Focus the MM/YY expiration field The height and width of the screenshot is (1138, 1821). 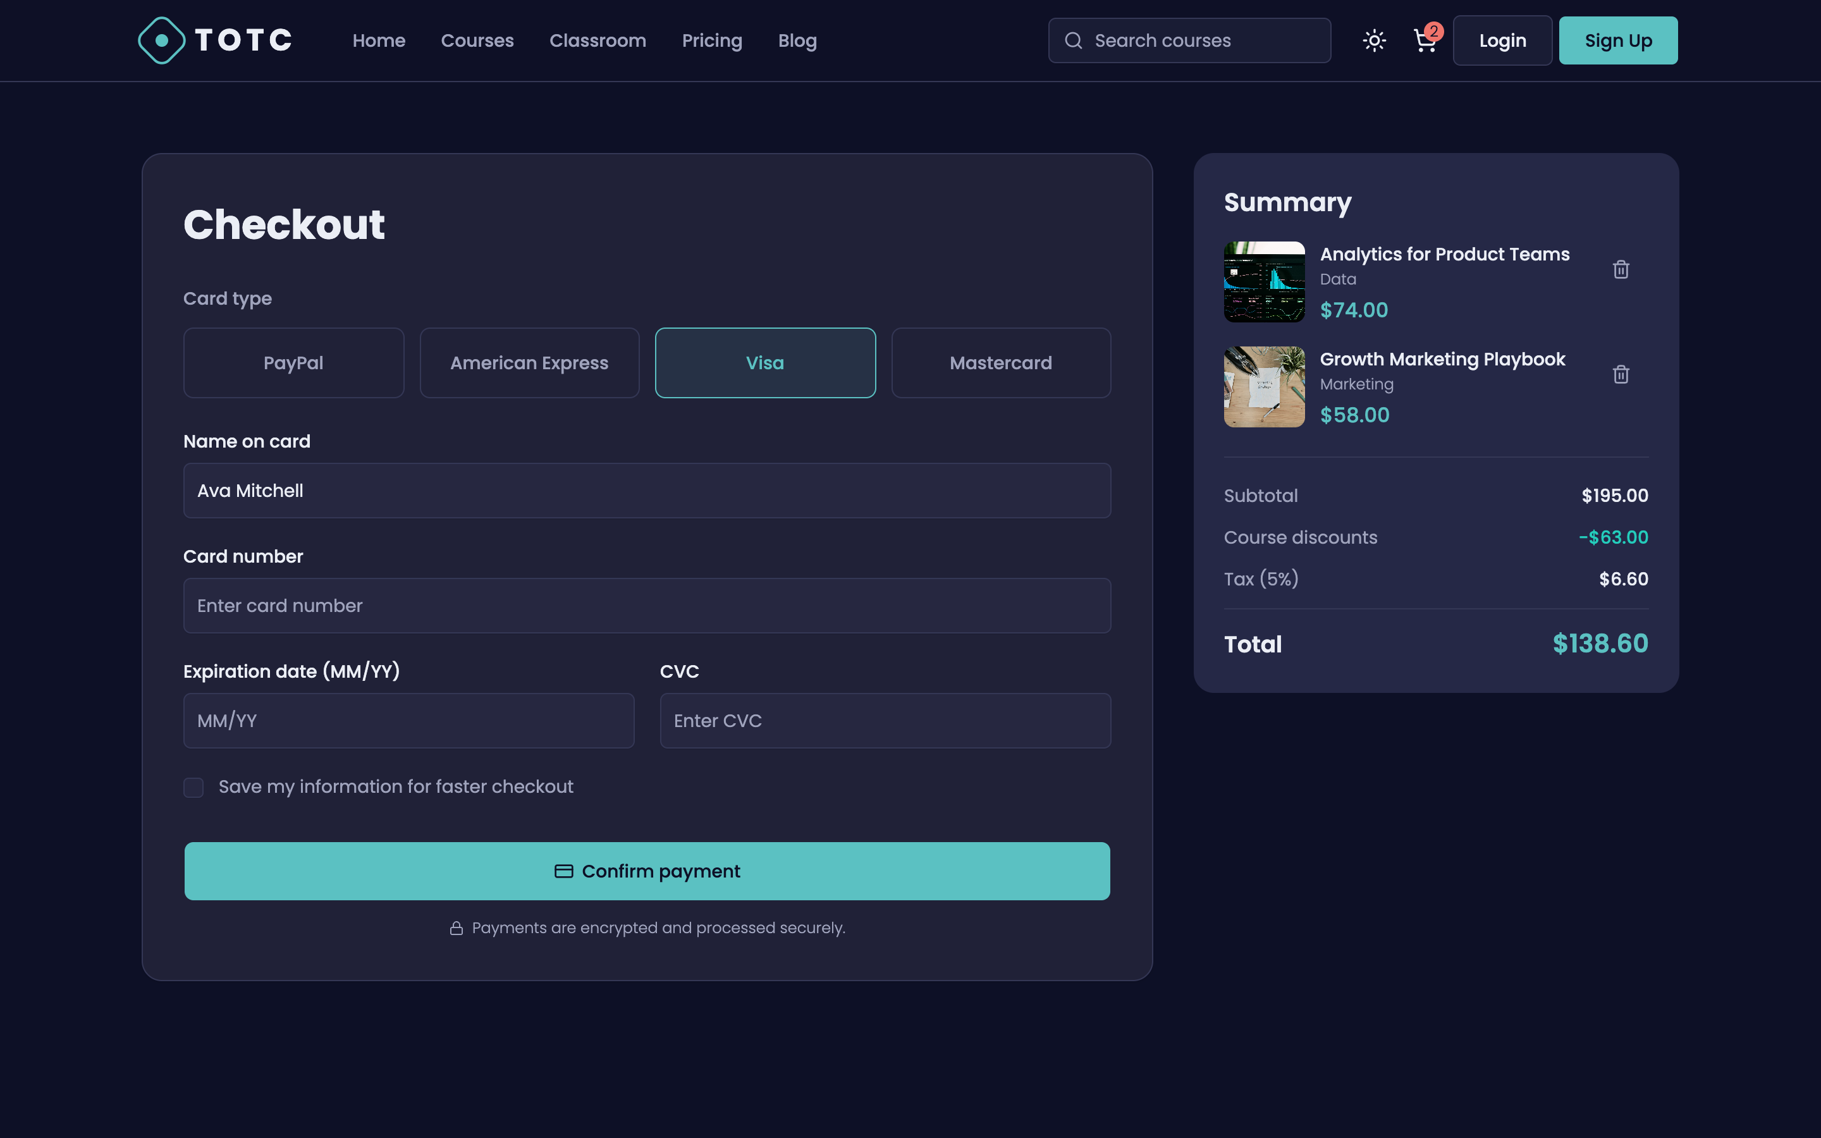point(408,721)
